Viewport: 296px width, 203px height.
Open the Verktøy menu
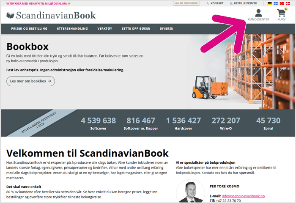click(x=104, y=29)
